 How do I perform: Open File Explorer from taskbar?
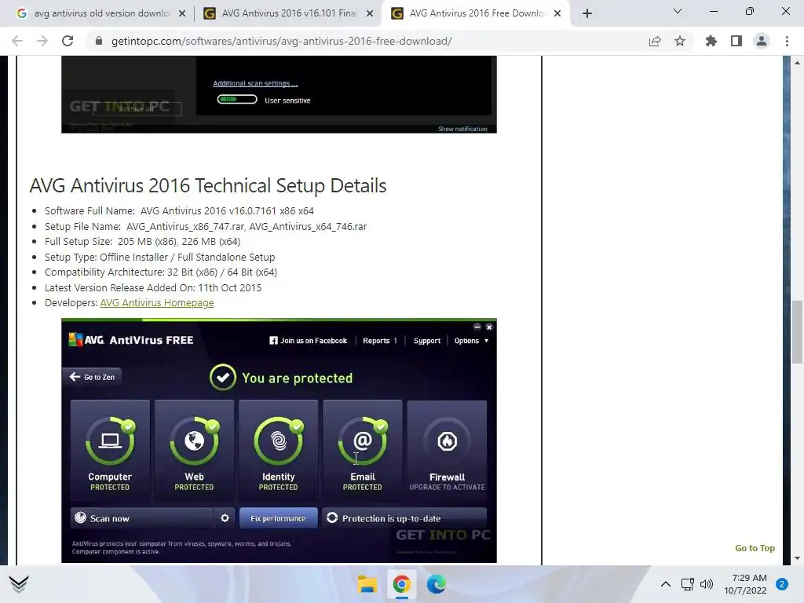pos(367,584)
